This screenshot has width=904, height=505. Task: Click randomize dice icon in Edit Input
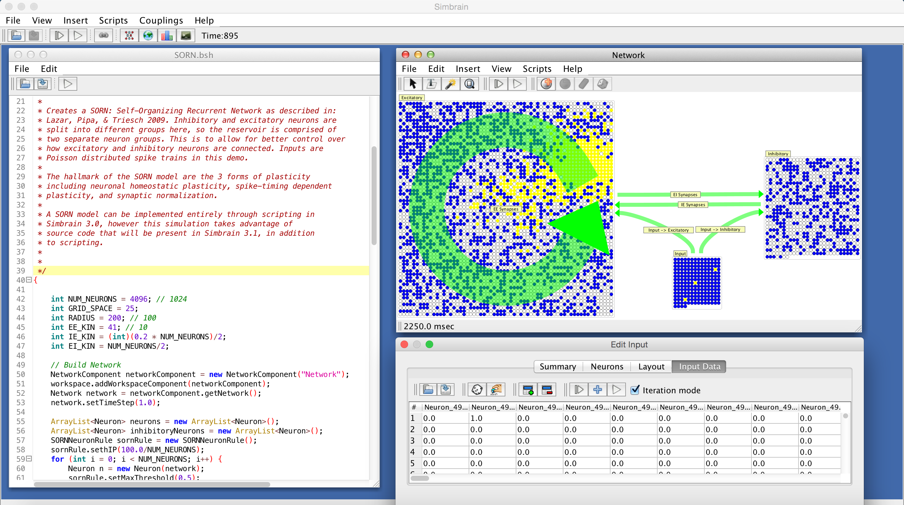point(477,390)
